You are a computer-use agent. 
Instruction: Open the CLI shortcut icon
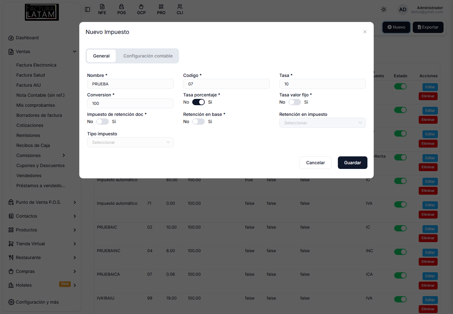(x=180, y=9)
